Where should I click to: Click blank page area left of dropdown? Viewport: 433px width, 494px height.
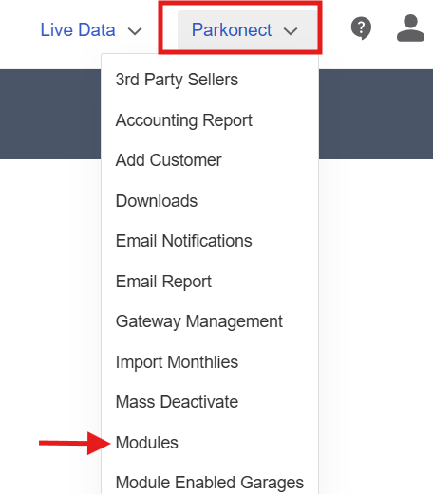point(50,284)
